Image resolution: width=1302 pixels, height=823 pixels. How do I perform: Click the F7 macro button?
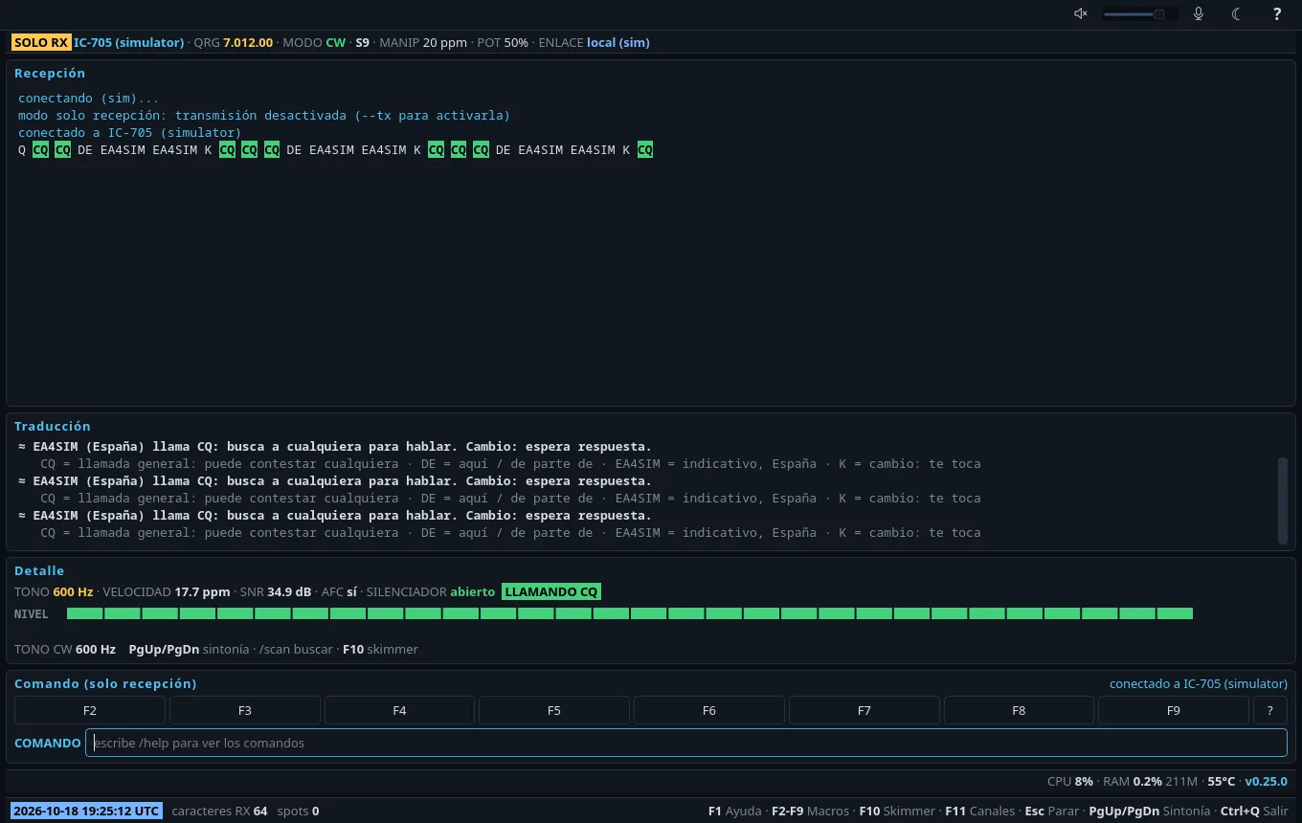click(864, 710)
